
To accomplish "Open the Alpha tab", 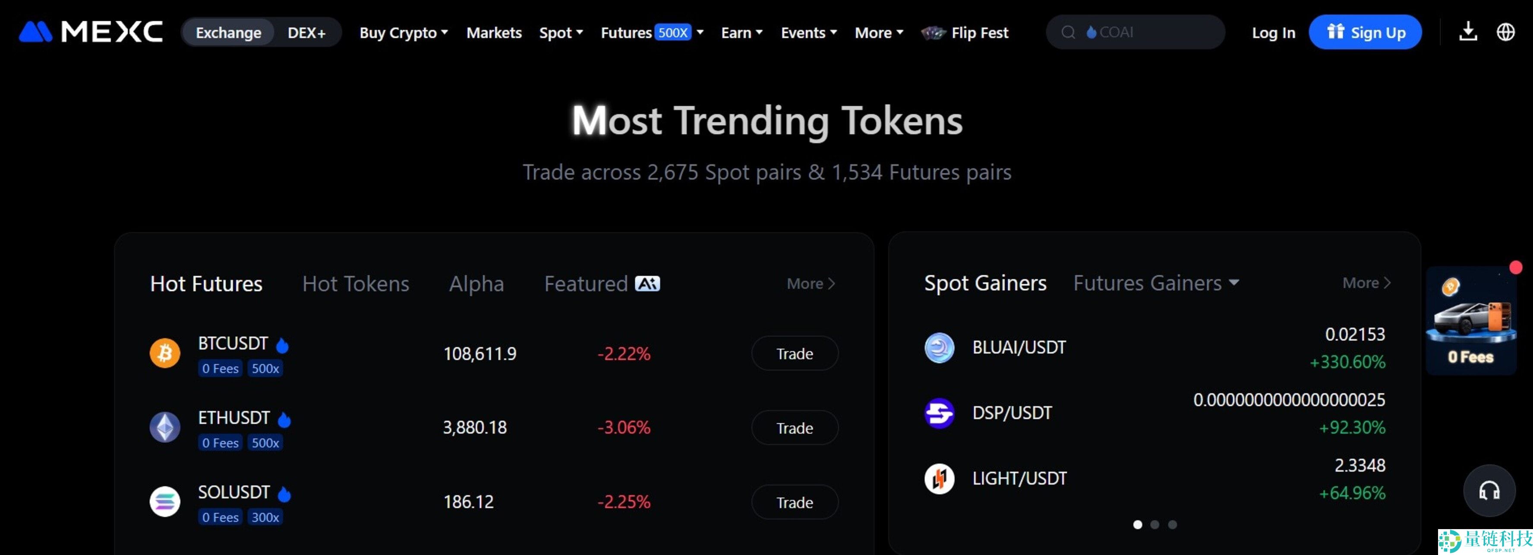I will (x=476, y=284).
